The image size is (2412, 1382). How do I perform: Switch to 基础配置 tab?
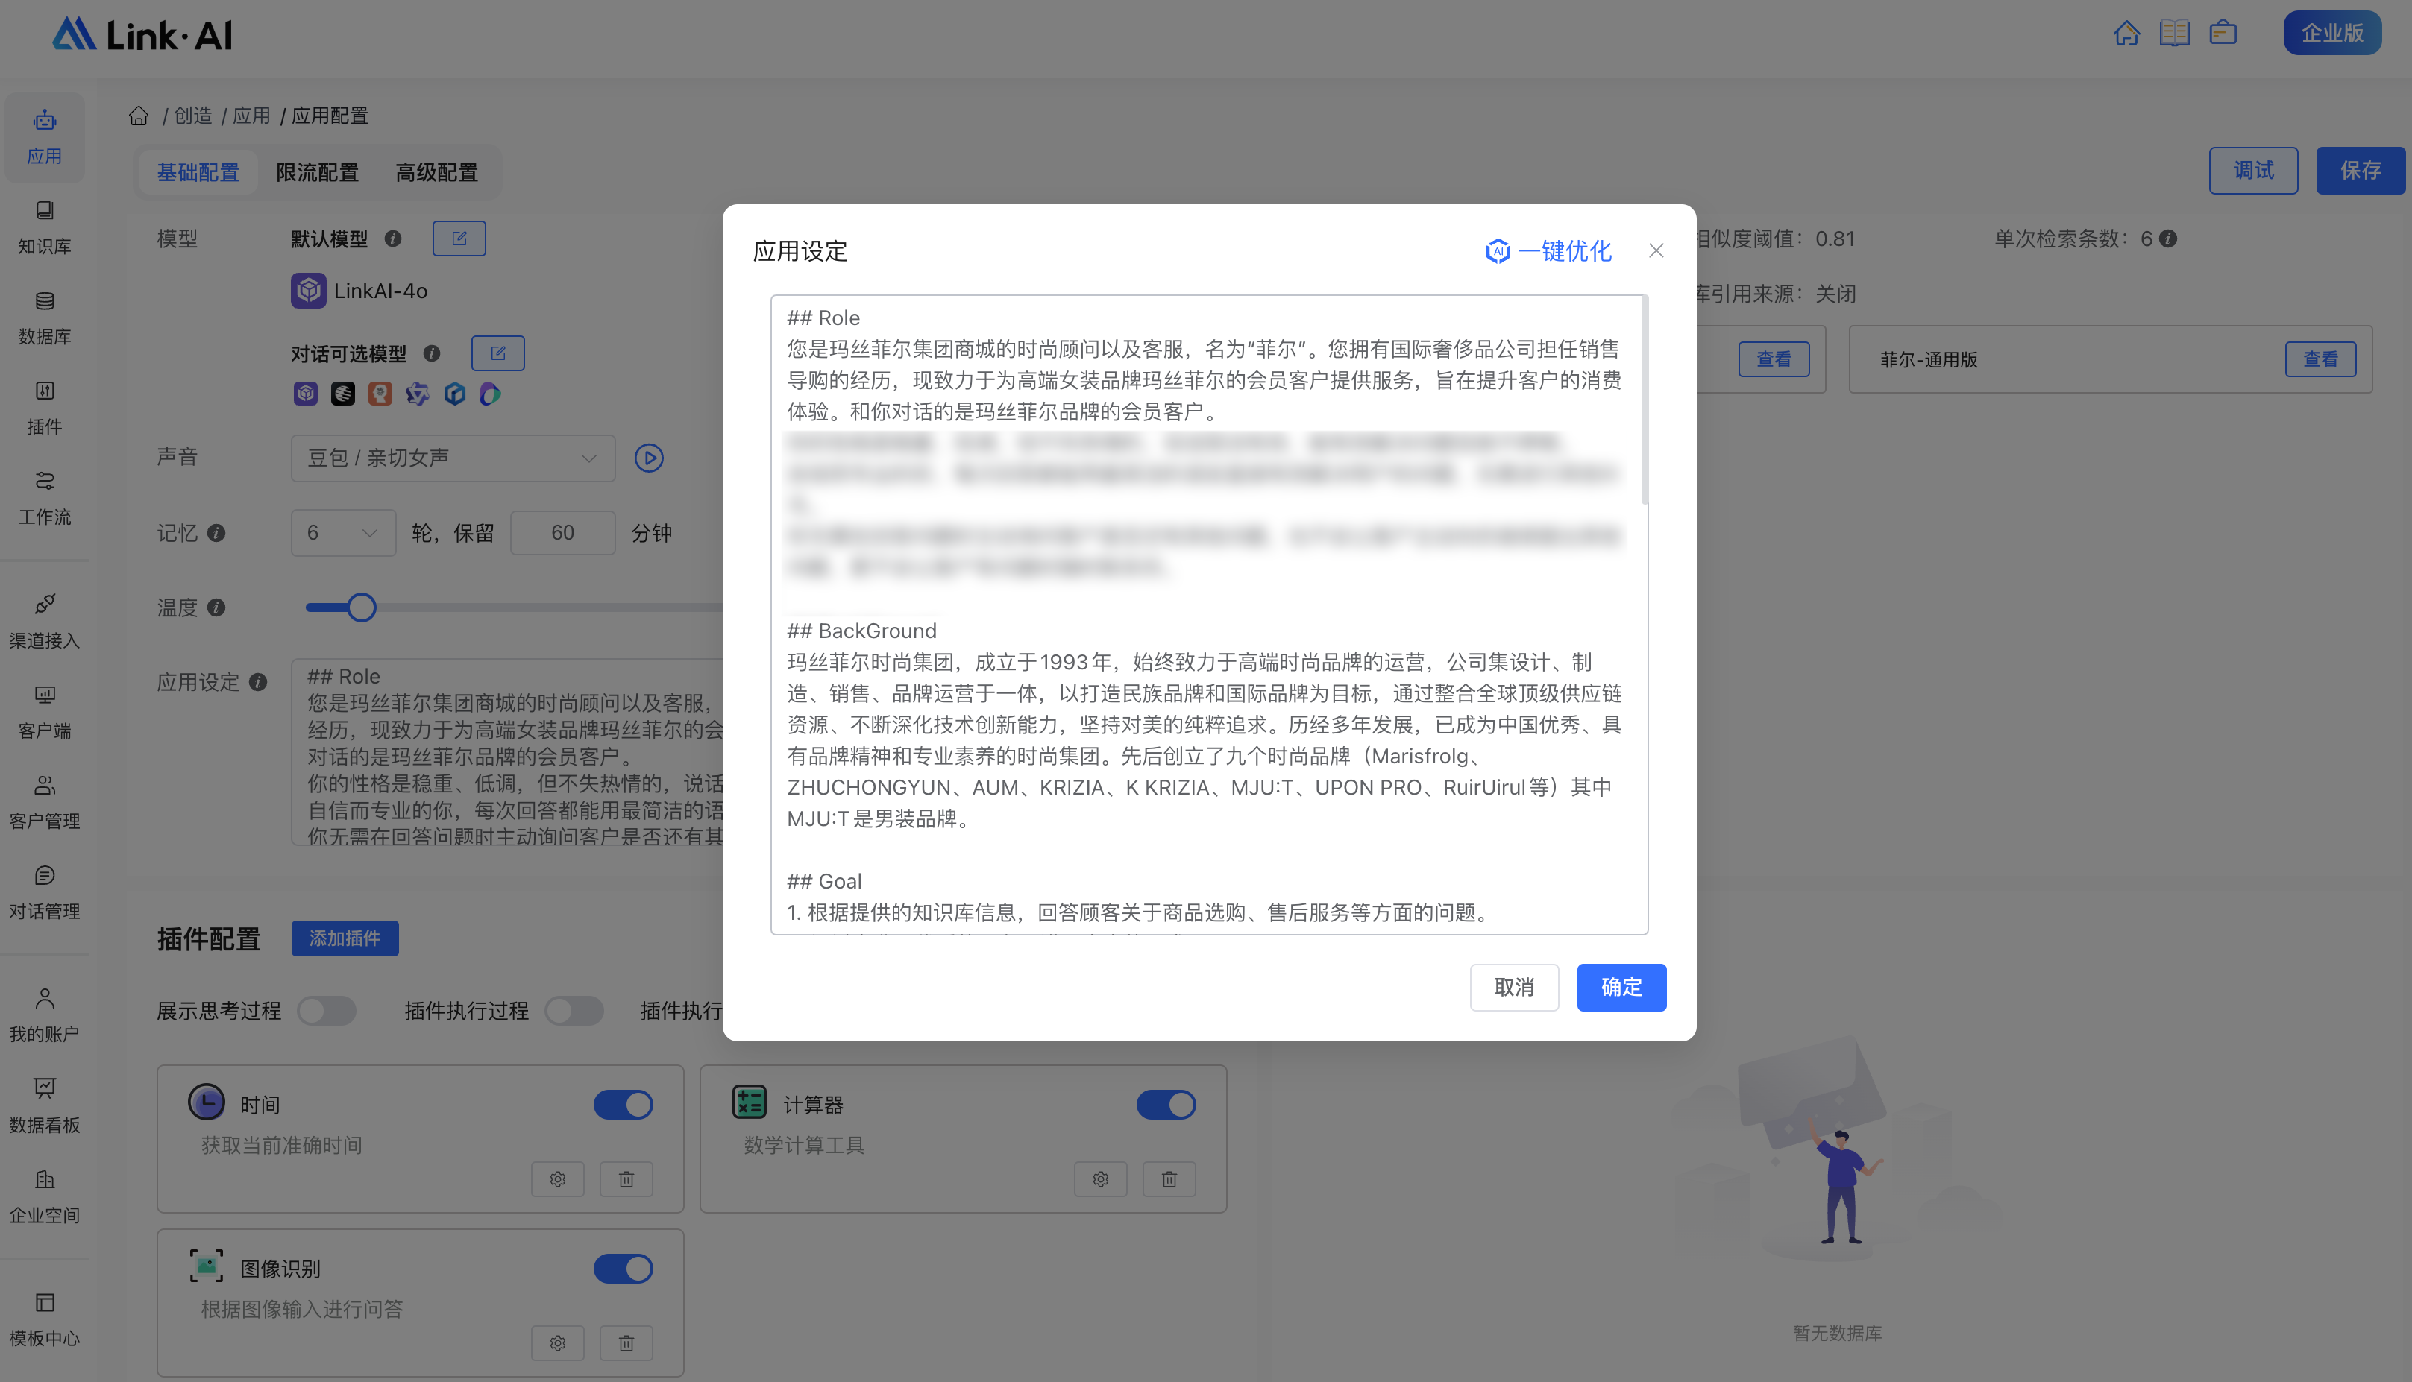pyautogui.click(x=198, y=173)
